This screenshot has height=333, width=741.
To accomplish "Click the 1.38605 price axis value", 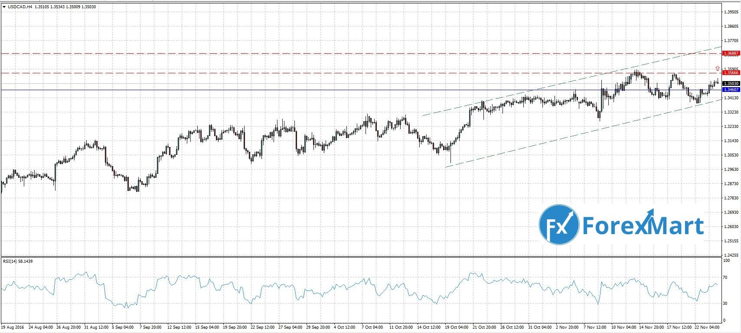I will point(731,26).
